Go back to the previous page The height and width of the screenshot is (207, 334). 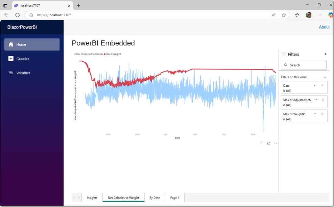coord(6,15)
